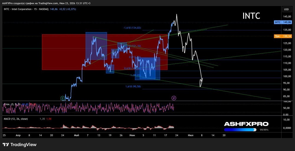Viewport: 295px width, 151px height.
Task: Click the 26 date label on time axis
Action: 121,135
